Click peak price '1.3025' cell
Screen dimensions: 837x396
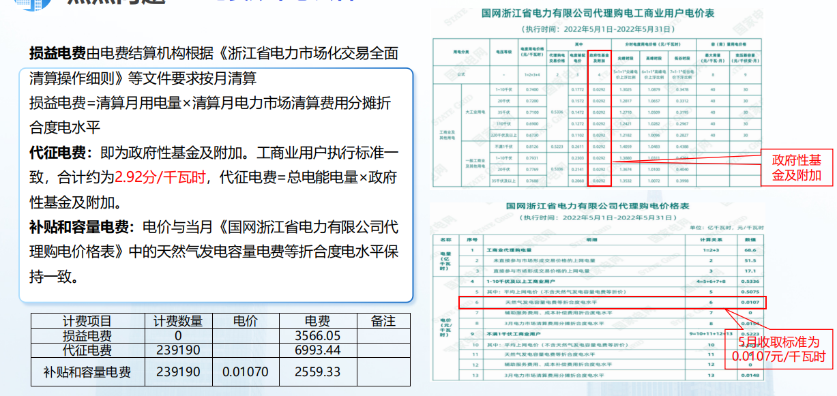(x=626, y=89)
